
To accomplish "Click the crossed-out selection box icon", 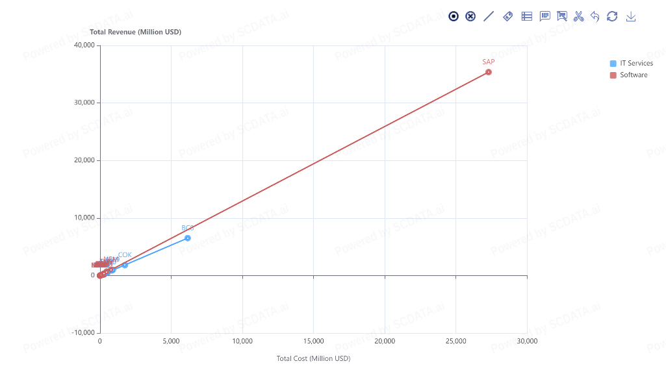I will click(x=562, y=16).
